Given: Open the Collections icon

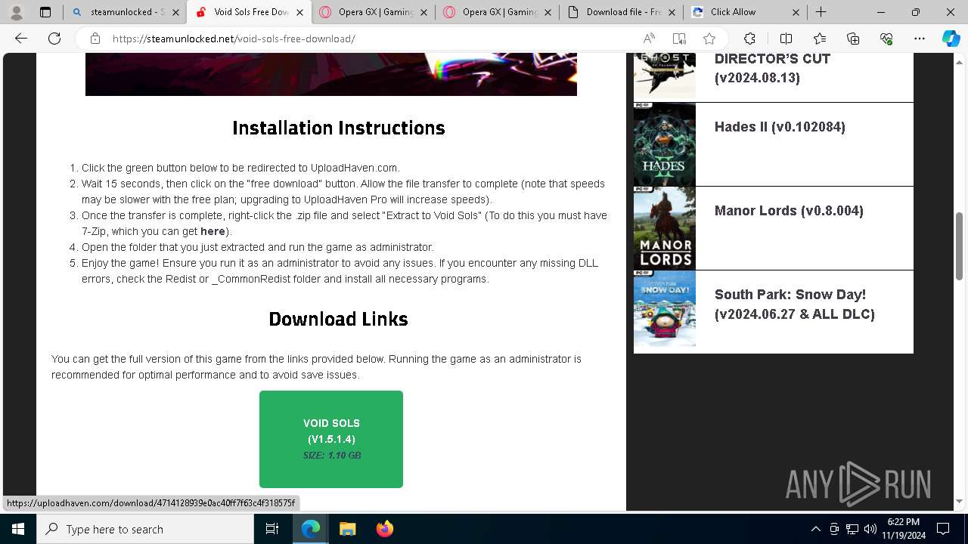Looking at the screenshot, I should (x=853, y=39).
